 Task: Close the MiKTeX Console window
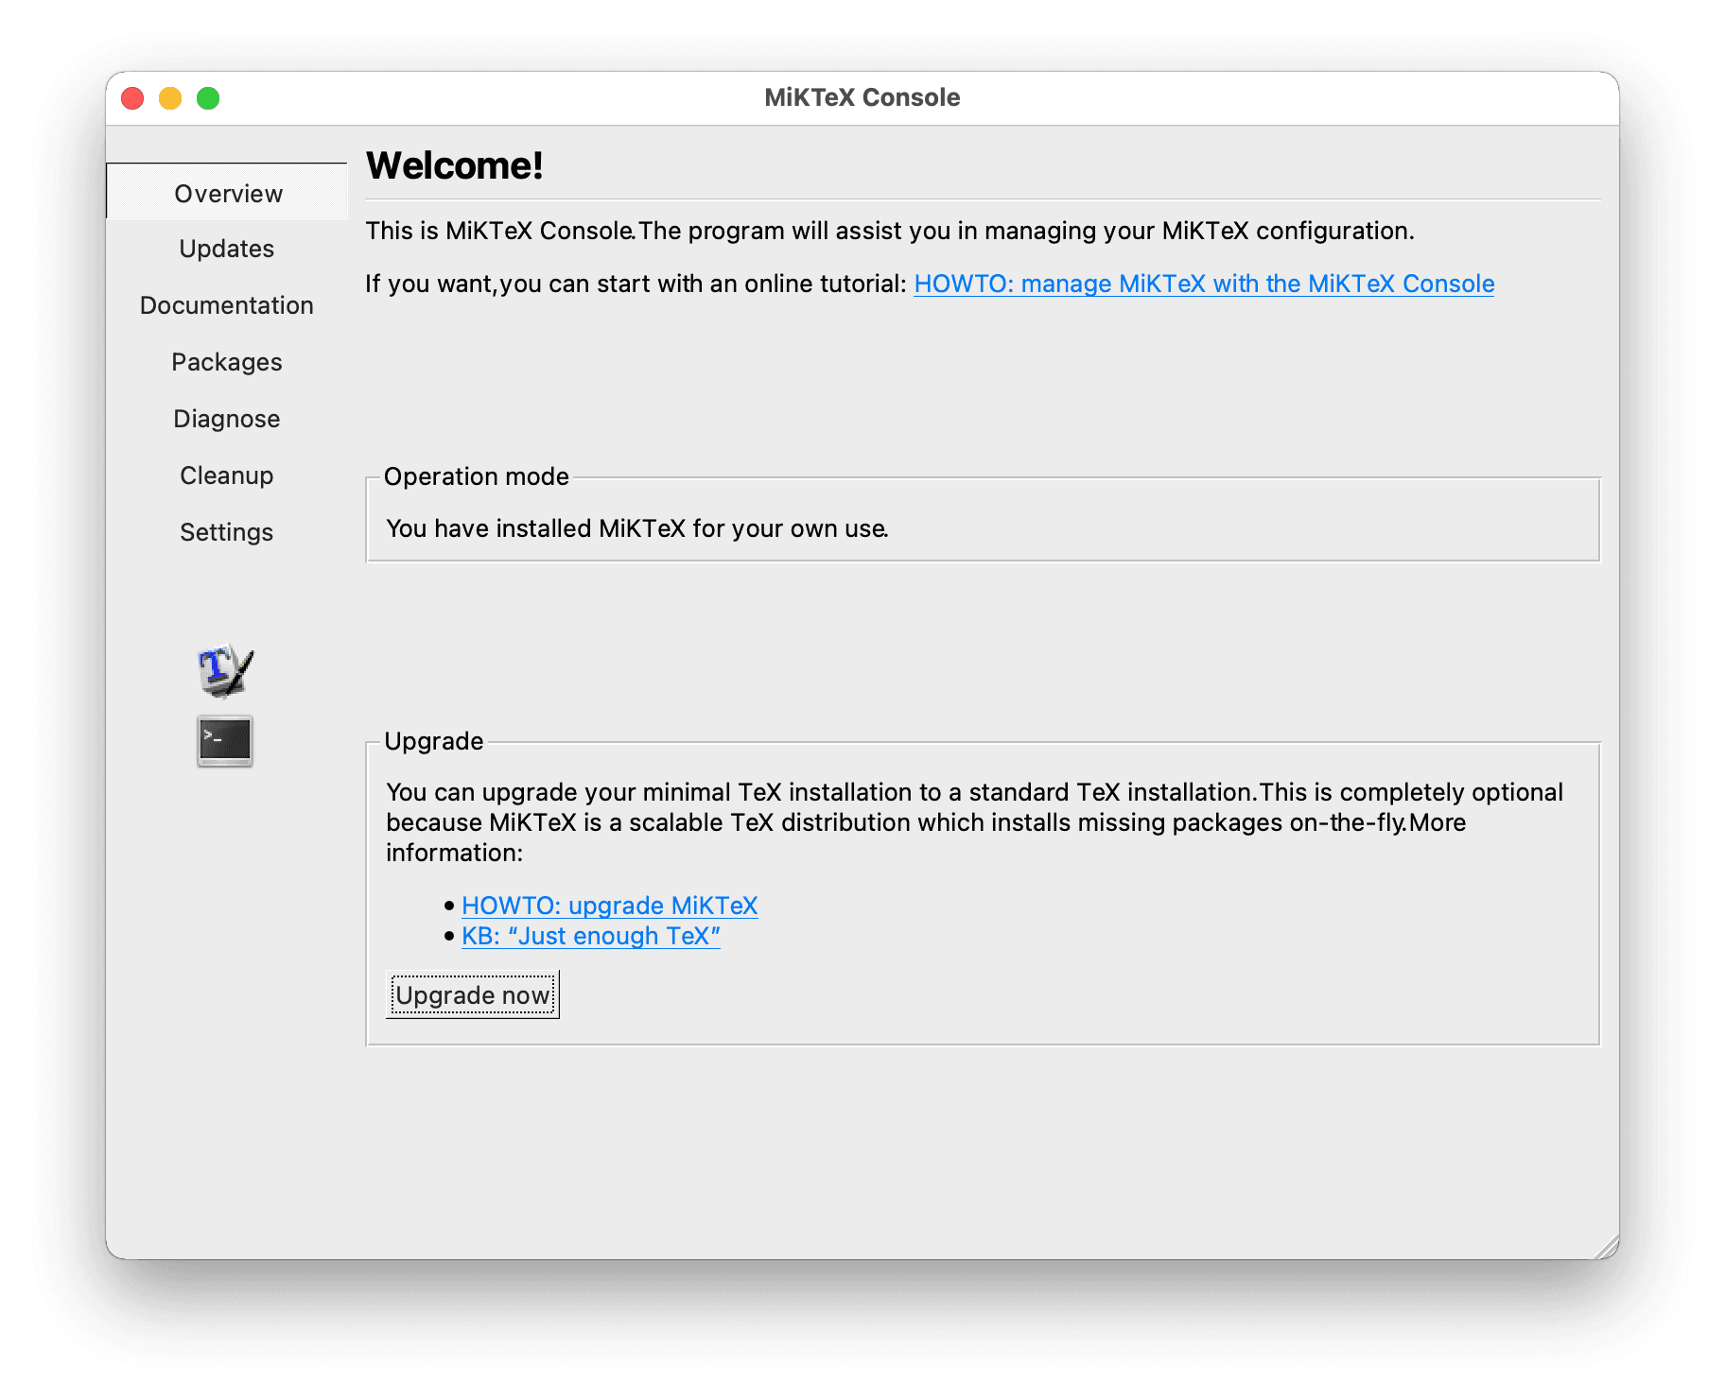132,98
